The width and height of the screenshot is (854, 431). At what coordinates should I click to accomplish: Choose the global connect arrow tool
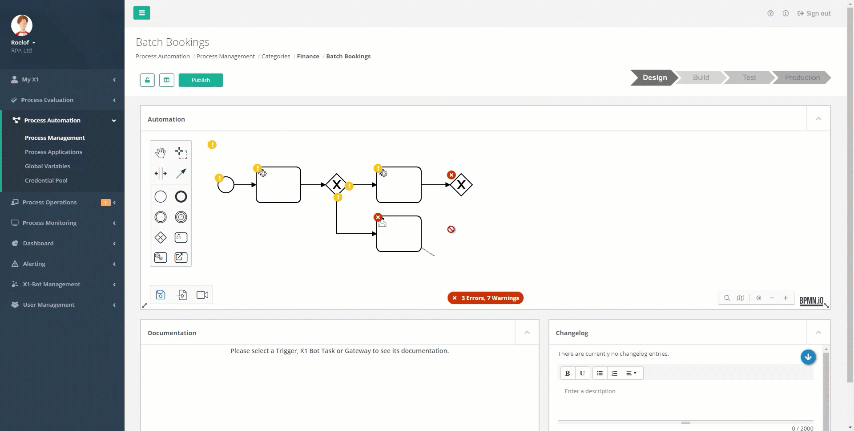(x=181, y=173)
